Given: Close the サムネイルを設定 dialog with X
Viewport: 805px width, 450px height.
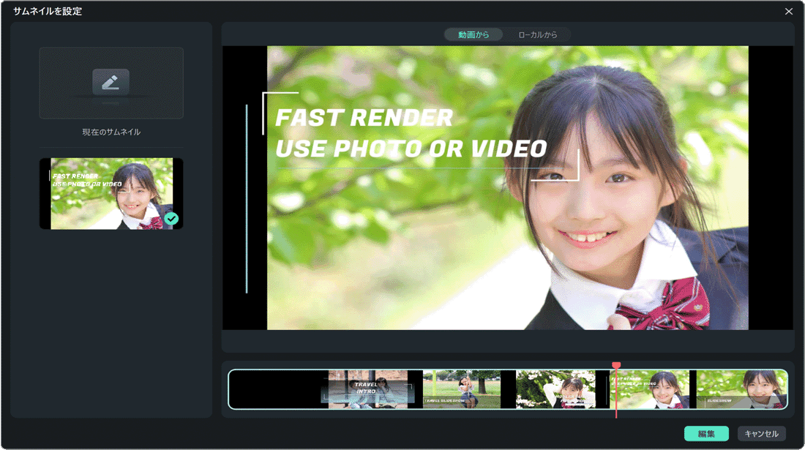Looking at the screenshot, I should (x=788, y=12).
